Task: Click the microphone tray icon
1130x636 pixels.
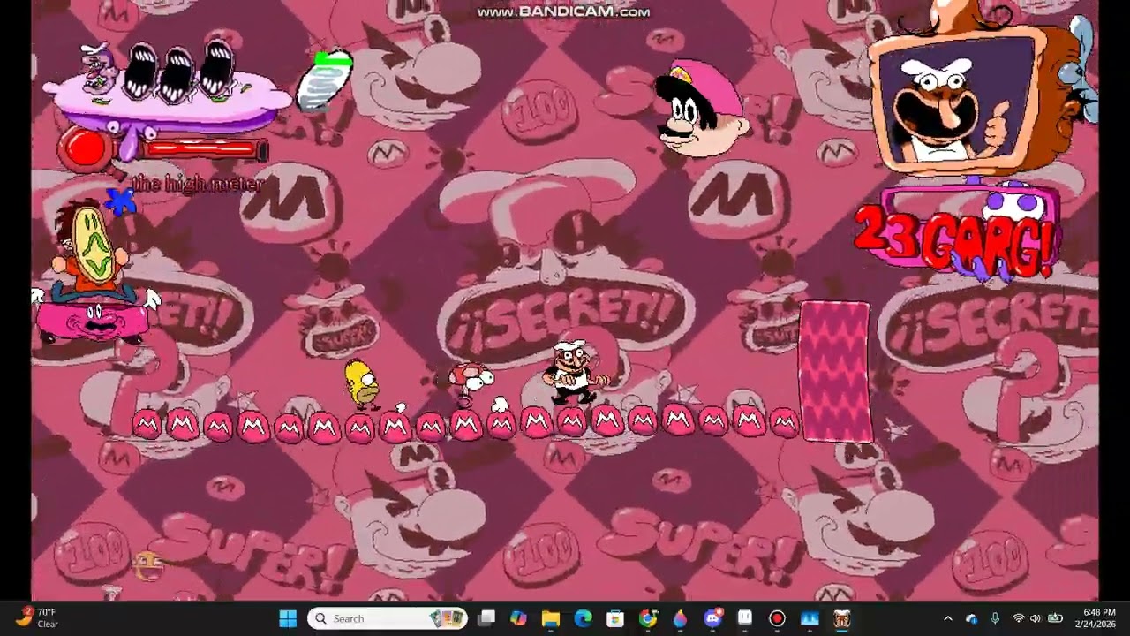Action: [x=995, y=618]
